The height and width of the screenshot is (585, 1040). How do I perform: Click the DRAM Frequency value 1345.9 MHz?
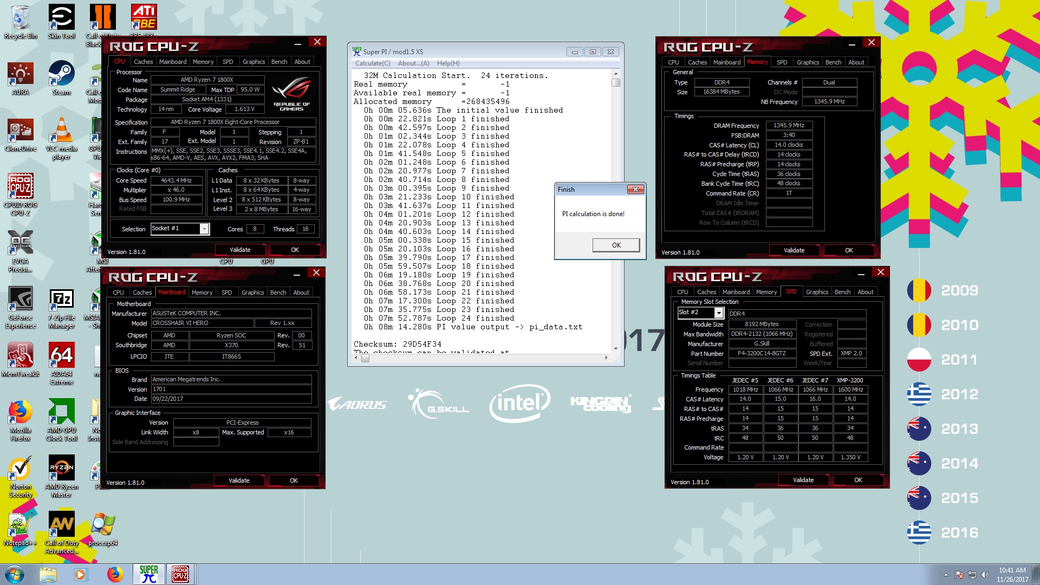(x=789, y=125)
